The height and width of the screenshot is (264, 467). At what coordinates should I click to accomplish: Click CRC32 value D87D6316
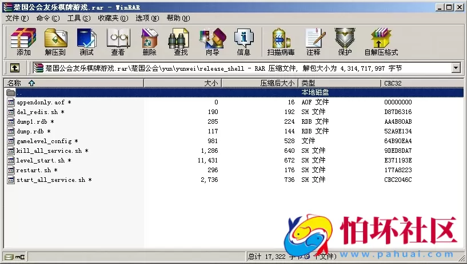click(x=398, y=112)
